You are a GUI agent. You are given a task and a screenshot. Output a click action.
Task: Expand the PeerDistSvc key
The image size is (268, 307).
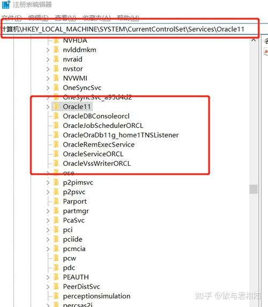[x=48, y=287]
